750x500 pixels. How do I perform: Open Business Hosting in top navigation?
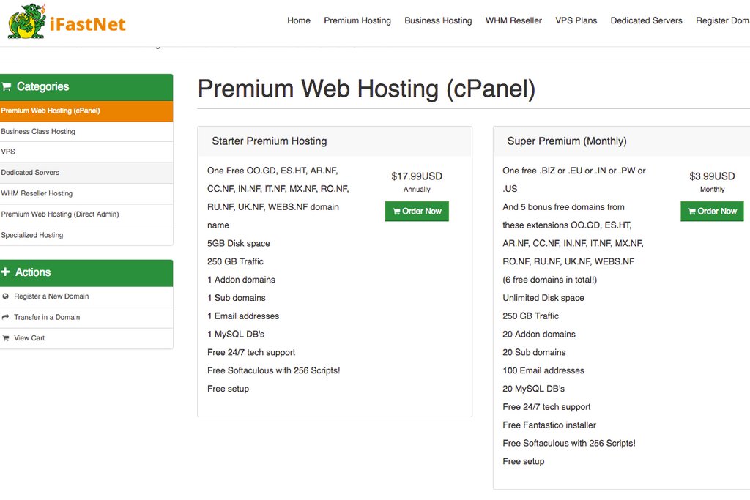coord(438,20)
